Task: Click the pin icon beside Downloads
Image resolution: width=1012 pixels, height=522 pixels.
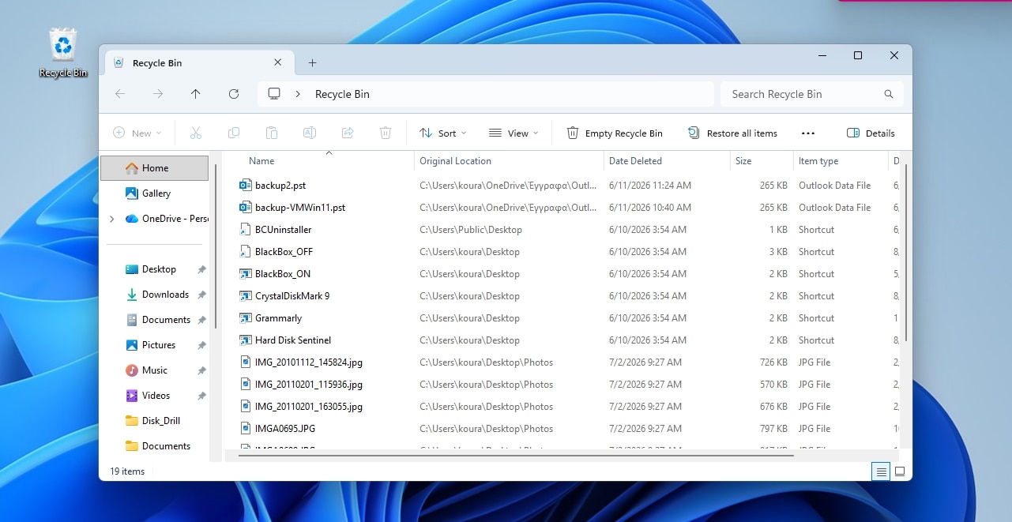Action: 201,295
